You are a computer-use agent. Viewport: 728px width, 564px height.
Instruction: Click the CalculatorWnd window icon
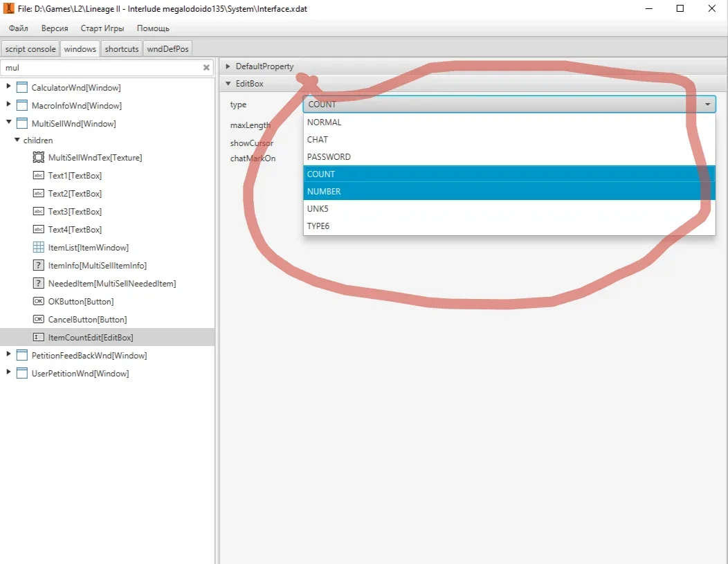[x=22, y=87]
